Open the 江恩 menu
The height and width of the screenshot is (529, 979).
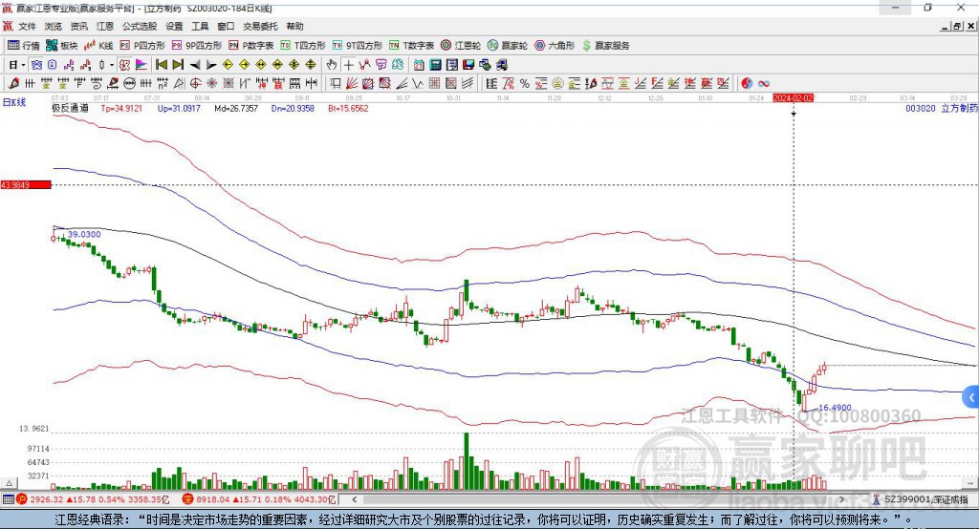tap(105, 27)
